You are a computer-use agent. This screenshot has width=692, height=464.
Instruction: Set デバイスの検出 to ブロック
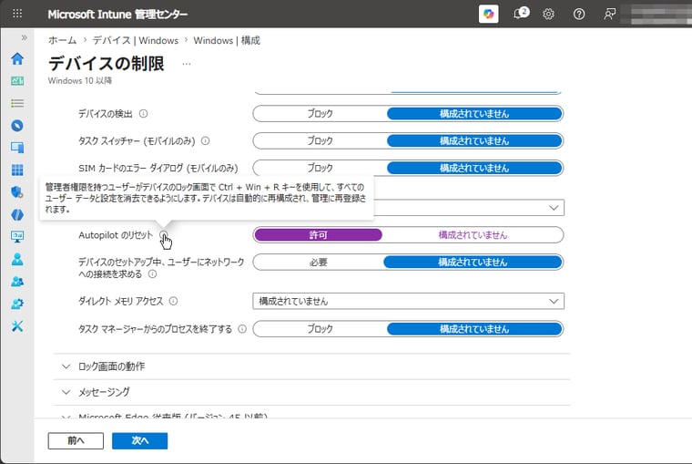click(x=320, y=114)
